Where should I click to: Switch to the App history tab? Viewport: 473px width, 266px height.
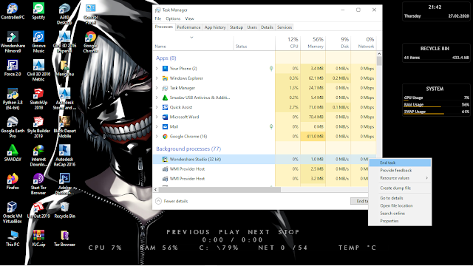[215, 27]
